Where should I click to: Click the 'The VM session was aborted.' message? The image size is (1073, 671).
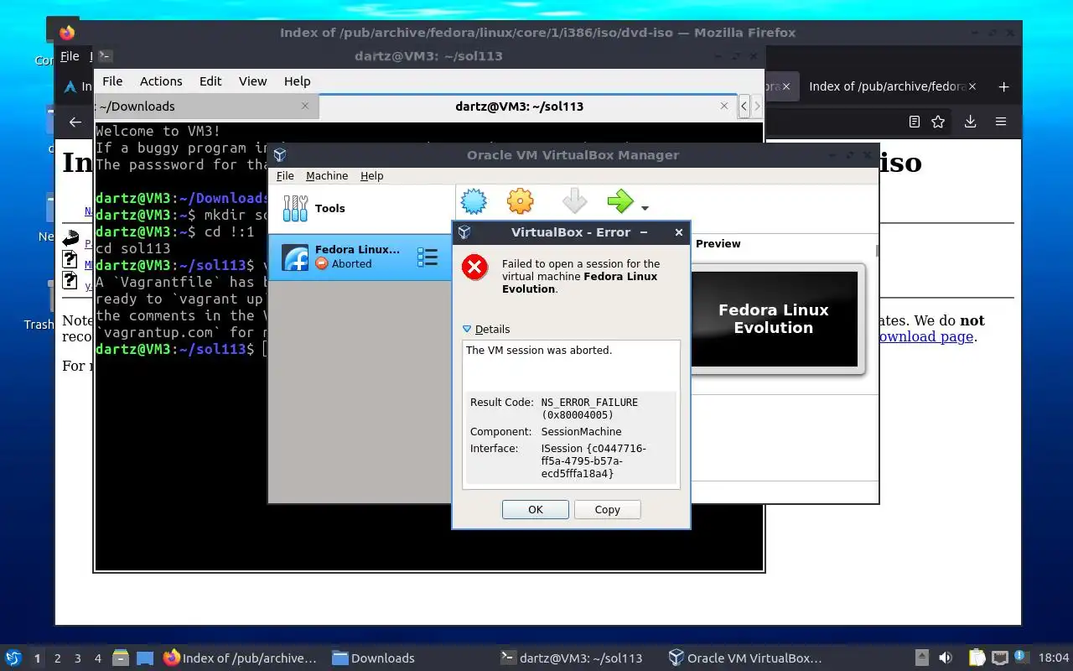coord(539,350)
